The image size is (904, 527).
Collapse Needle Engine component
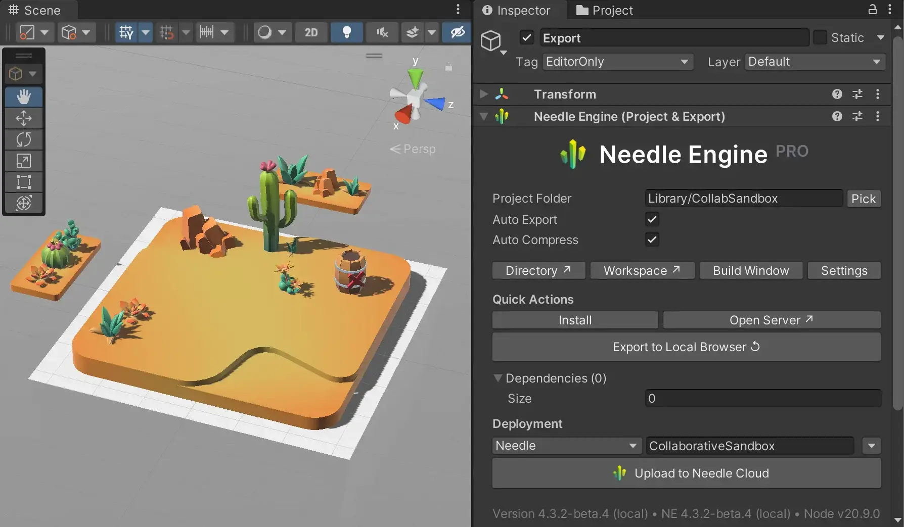pyautogui.click(x=484, y=117)
